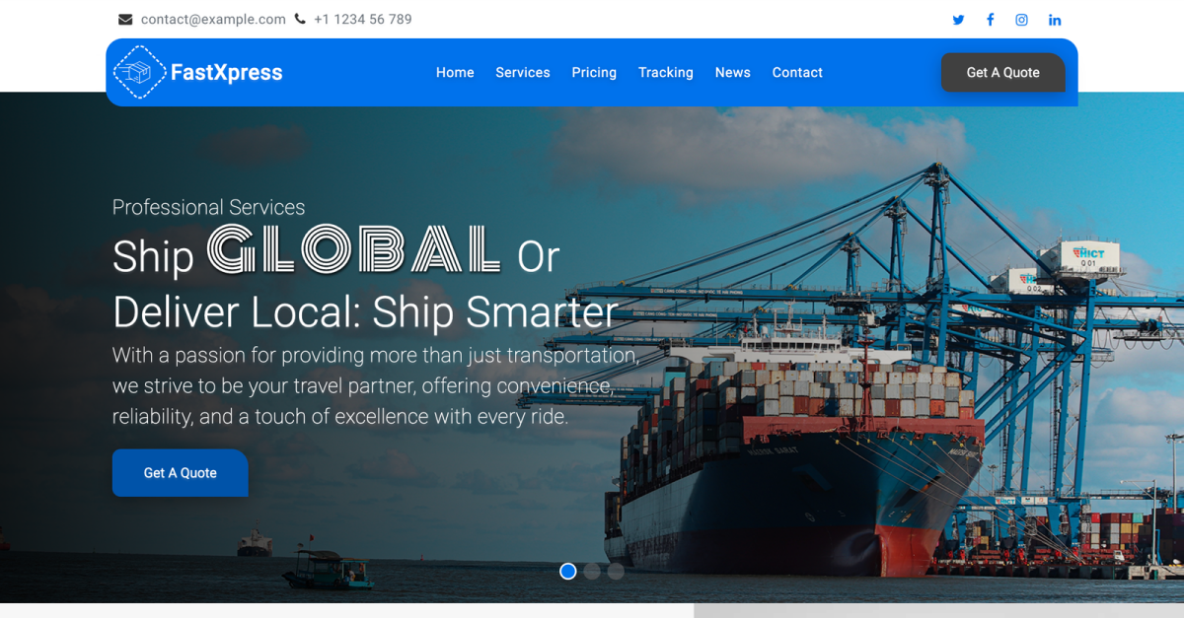Open the Services menu item
Screen dimensions: 1184x618
(x=523, y=72)
